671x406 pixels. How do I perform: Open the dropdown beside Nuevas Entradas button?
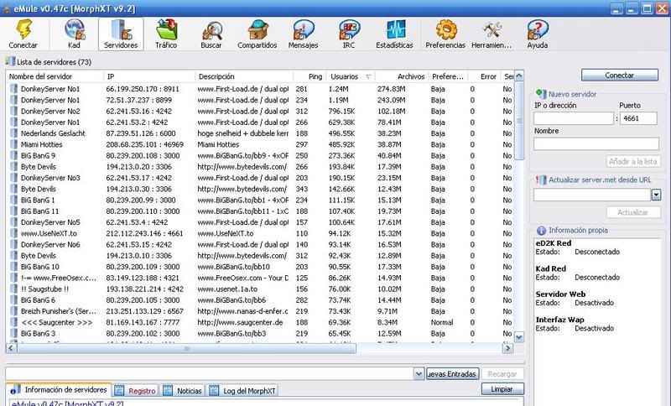pos(419,374)
